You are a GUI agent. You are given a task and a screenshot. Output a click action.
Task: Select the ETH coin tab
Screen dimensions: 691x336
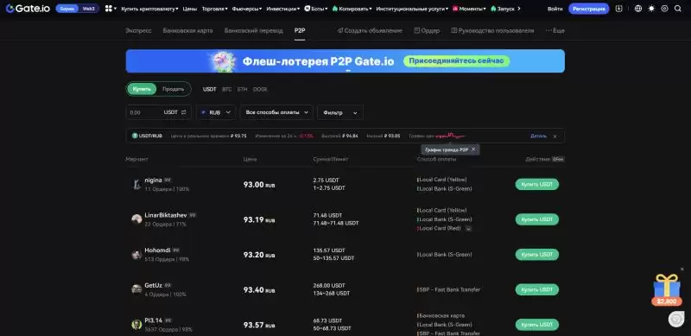pos(243,89)
